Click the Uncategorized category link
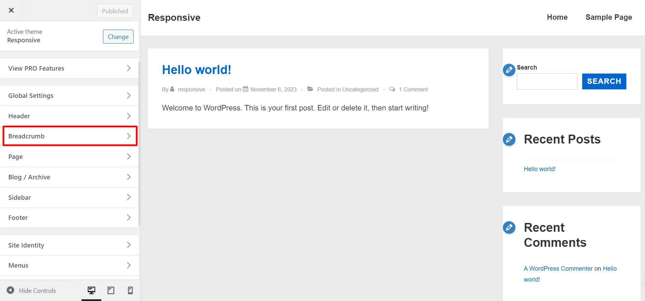The width and height of the screenshot is (645, 301). (x=360, y=89)
